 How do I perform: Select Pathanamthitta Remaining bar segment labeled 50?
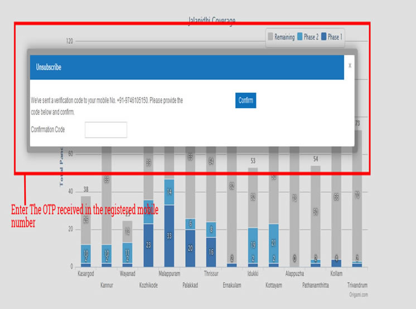315,212
